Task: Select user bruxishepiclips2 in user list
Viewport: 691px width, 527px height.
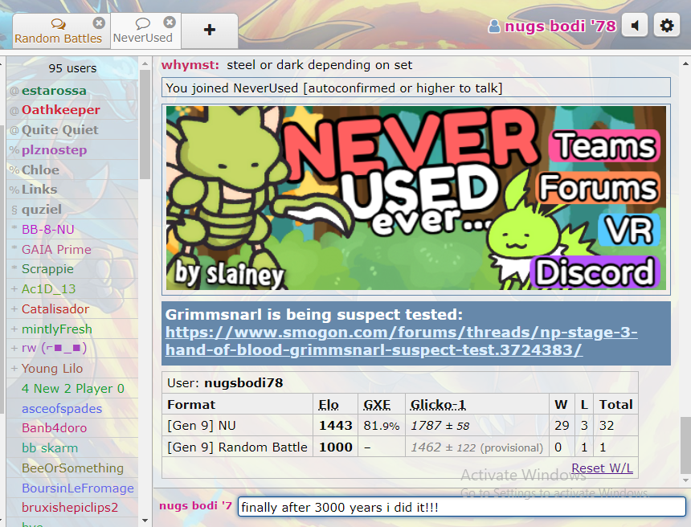Action: tap(72, 508)
